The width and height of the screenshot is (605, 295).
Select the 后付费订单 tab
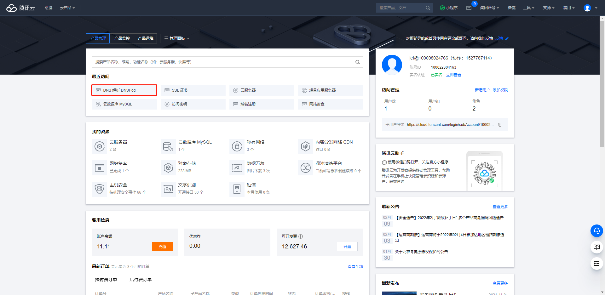[x=141, y=280]
